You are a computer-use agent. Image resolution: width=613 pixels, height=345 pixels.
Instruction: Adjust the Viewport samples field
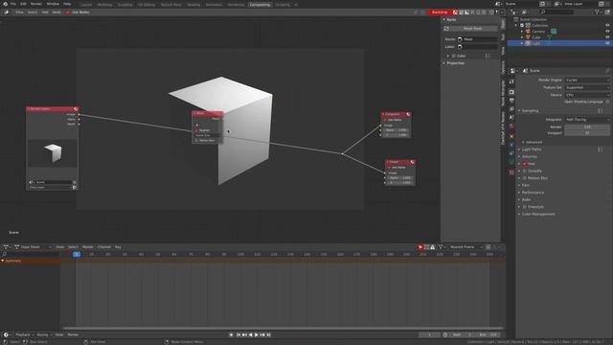[x=587, y=133]
